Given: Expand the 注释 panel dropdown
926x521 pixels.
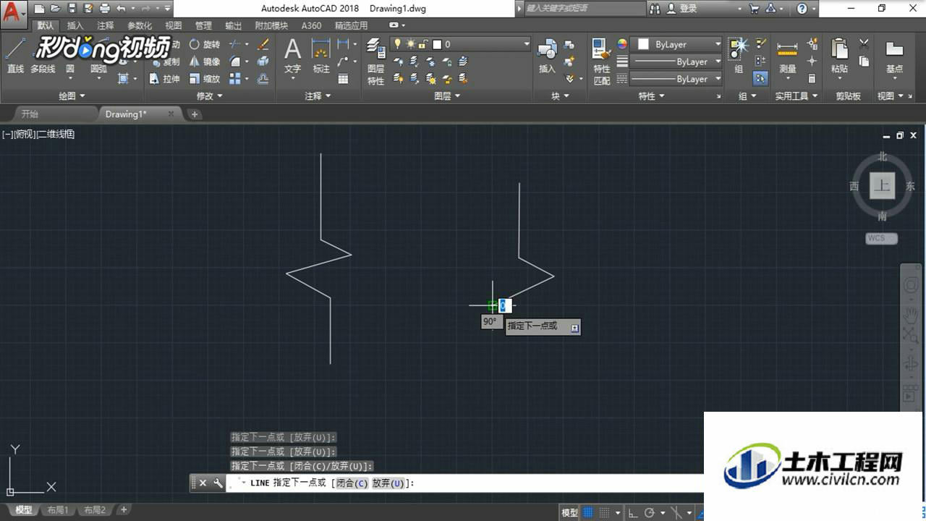Looking at the screenshot, I should click(x=318, y=96).
